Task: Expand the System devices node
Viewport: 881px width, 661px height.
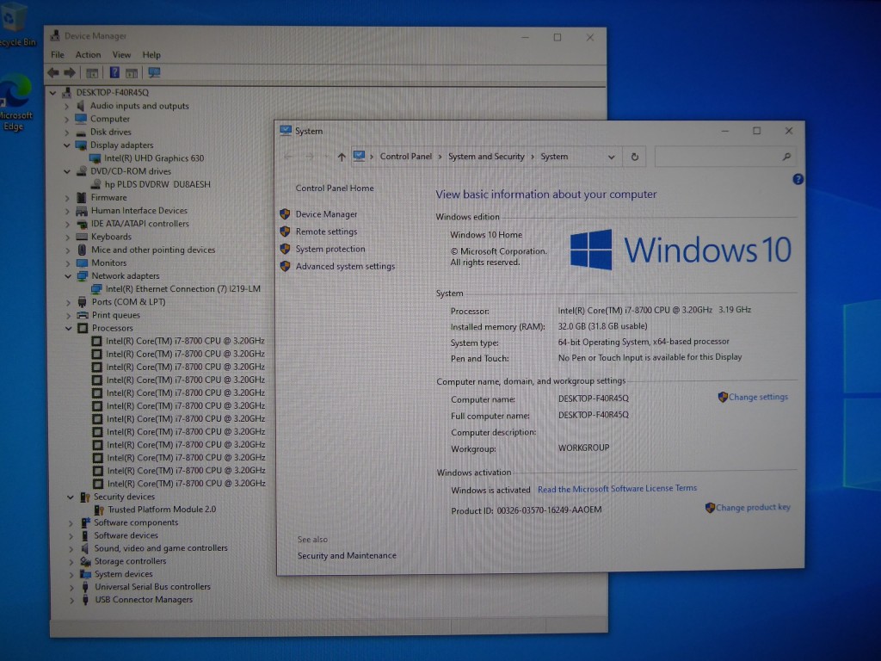Action: coord(71,574)
